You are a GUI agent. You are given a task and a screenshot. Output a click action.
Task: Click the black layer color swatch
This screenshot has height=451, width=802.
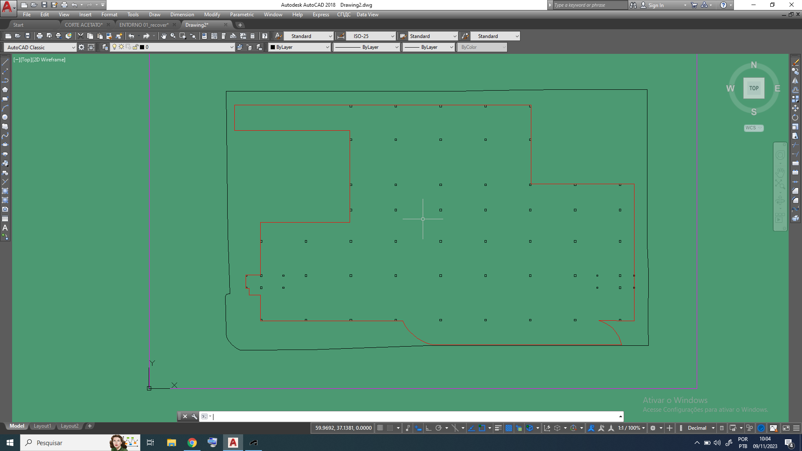pyautogui.click(x=142, y=47)
